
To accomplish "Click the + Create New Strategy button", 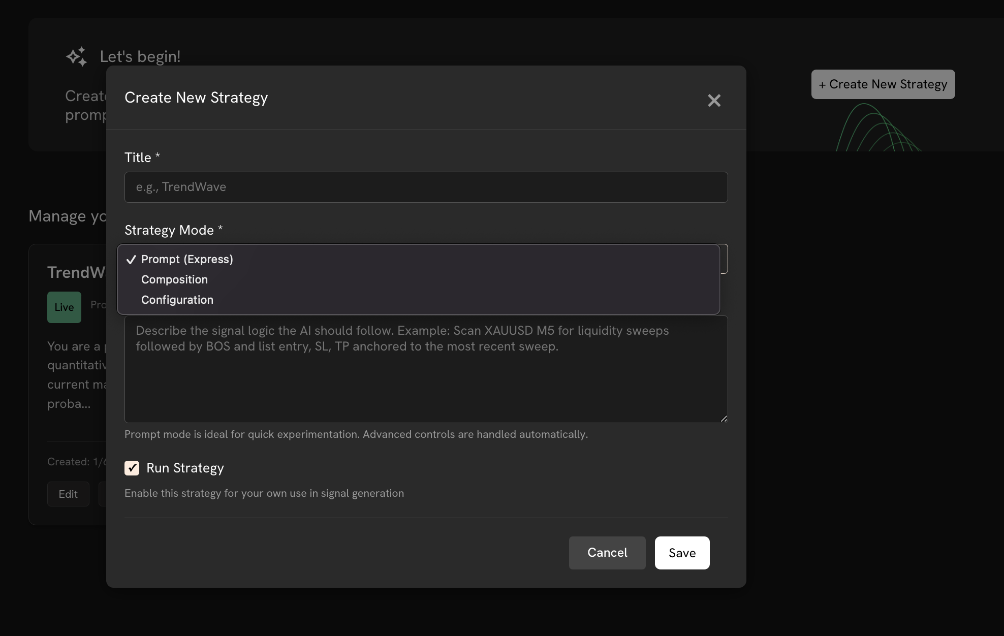I will tap(883, 84).
